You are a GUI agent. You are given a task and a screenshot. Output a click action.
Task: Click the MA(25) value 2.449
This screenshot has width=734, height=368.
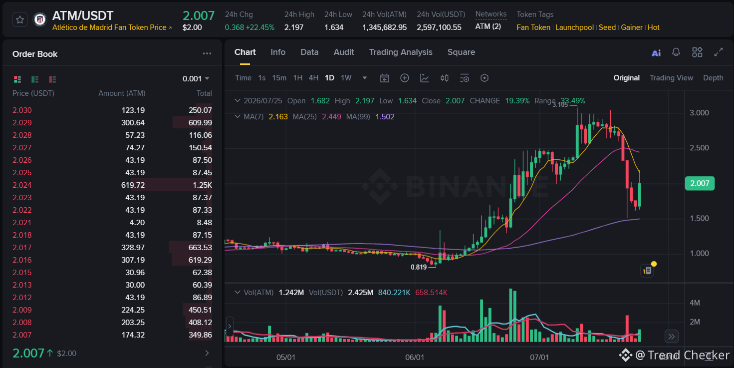332,116
